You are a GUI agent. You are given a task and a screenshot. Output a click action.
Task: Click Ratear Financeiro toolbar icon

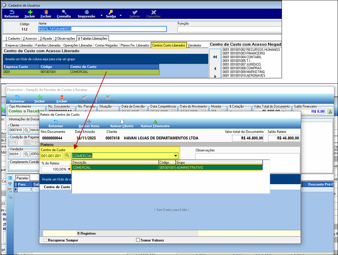[155, 124]
